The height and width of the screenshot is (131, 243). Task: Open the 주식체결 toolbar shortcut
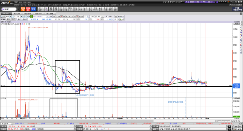coord(105,9)
